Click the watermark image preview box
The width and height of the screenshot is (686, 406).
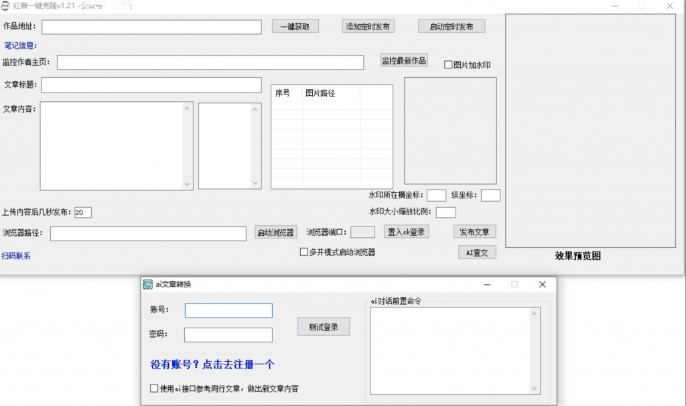pyautogui.click(x=450, y=131)
